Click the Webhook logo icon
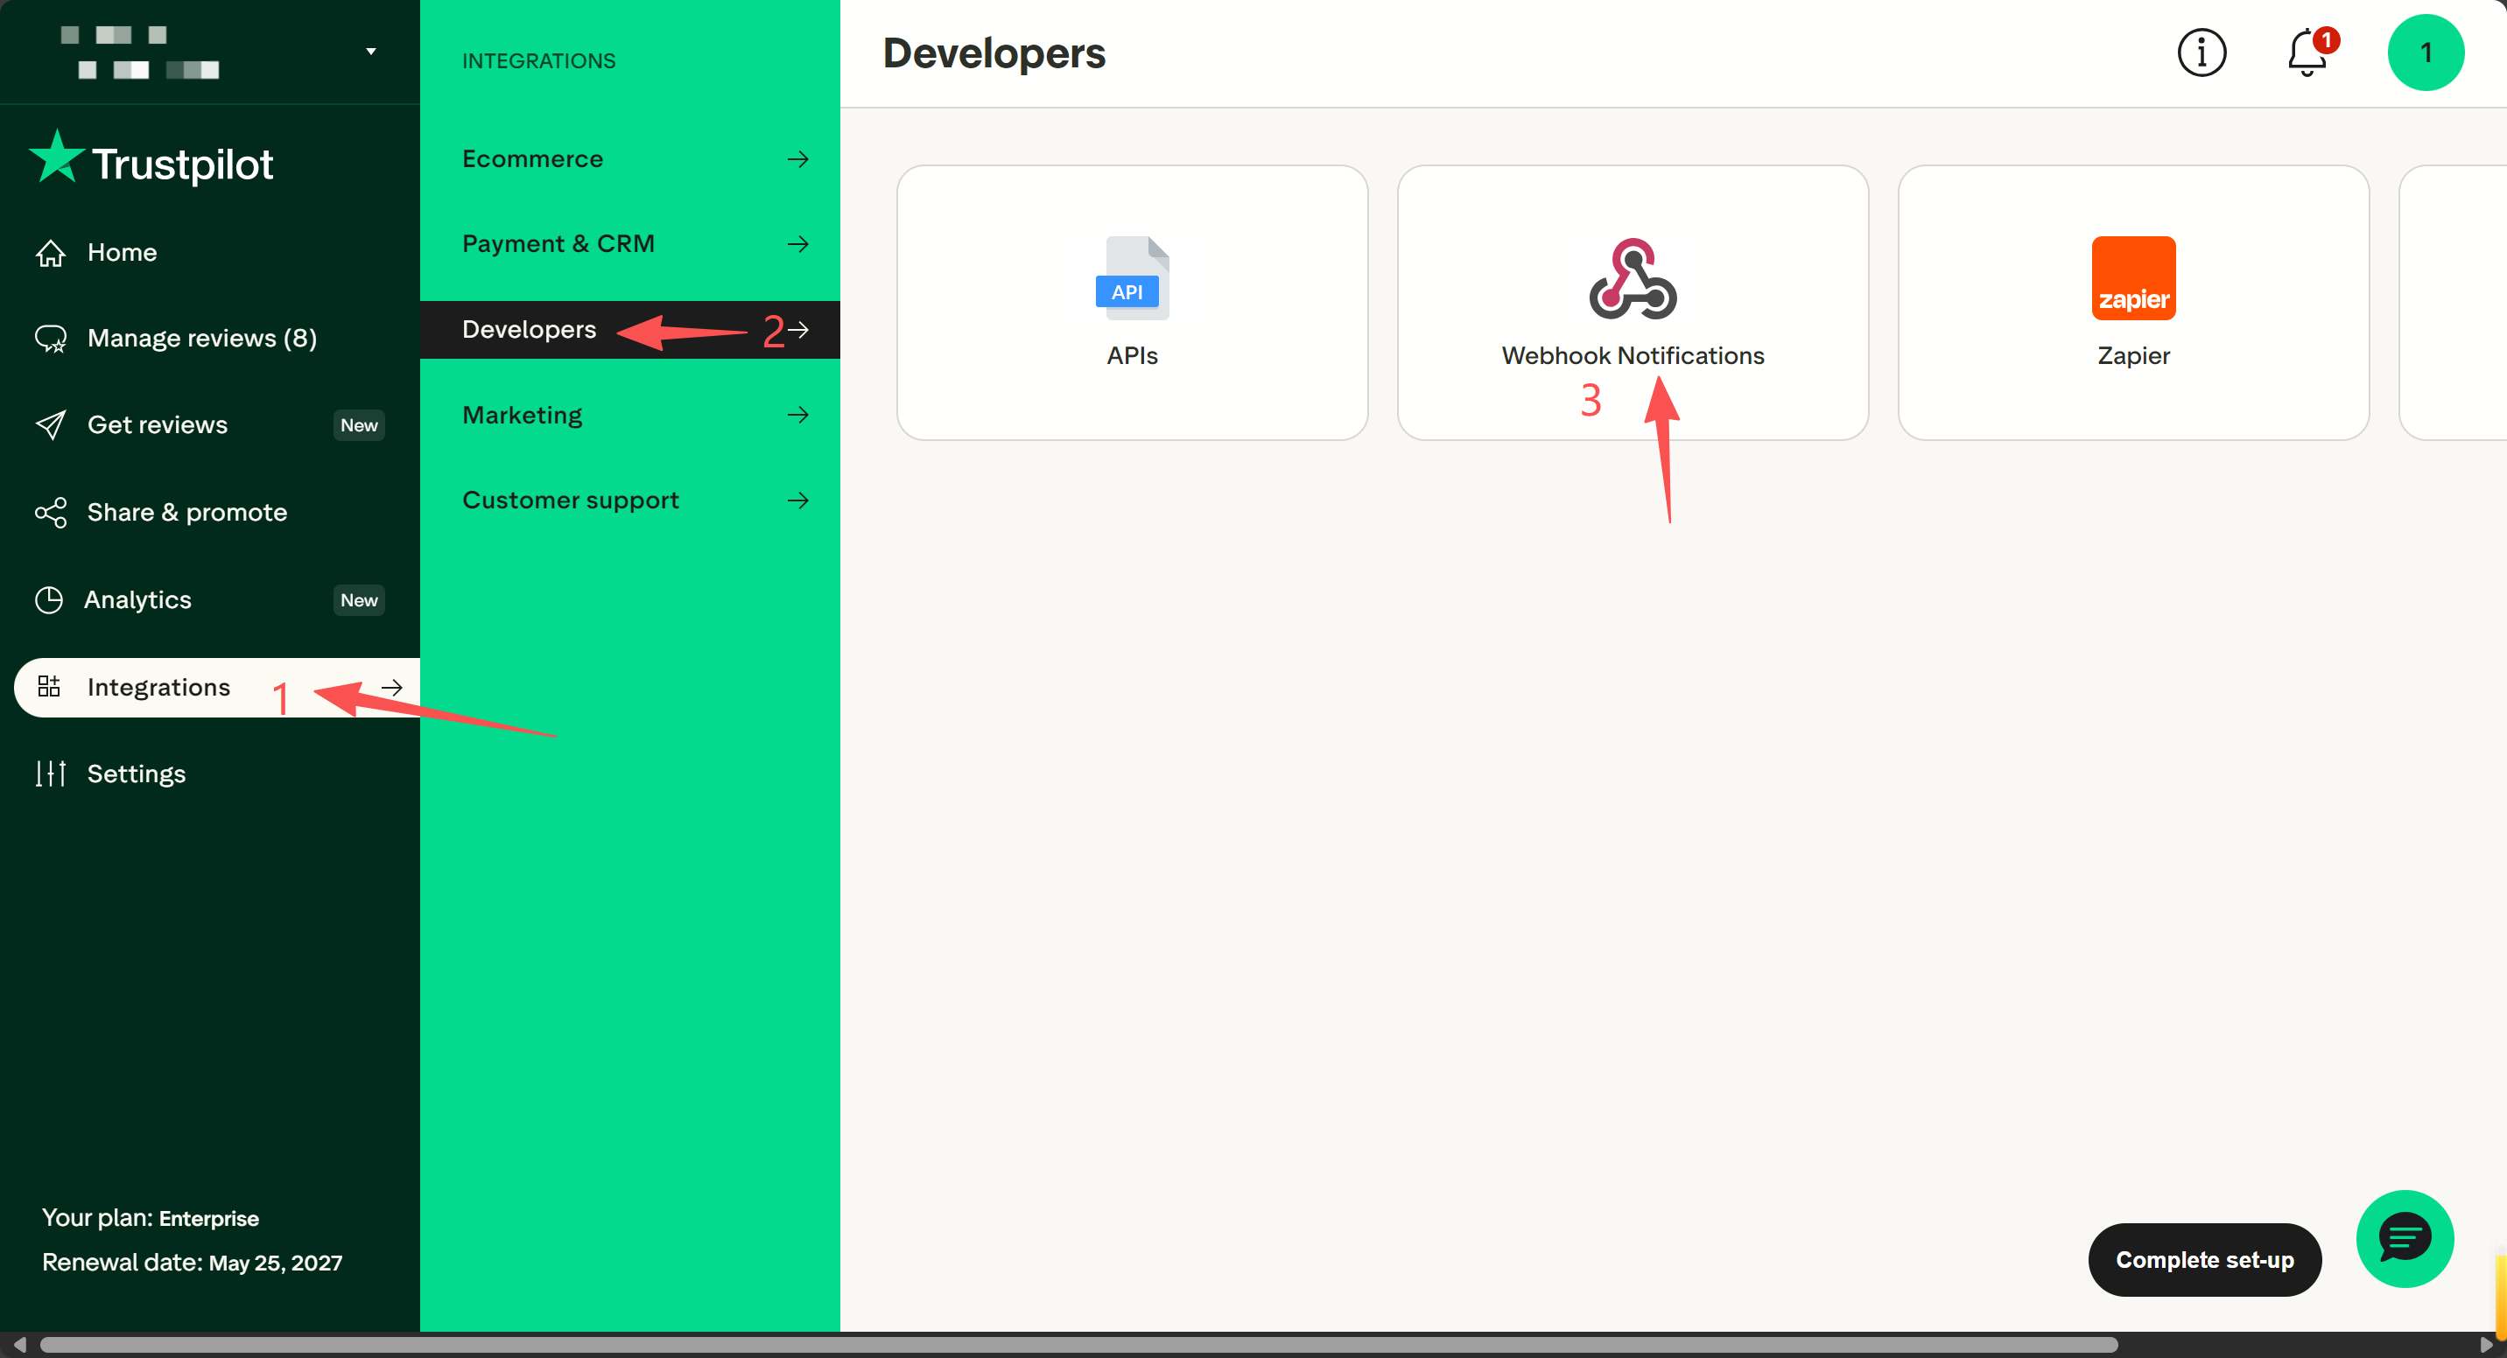The image size is (2507, 1358). click(x=1632, y=278)
